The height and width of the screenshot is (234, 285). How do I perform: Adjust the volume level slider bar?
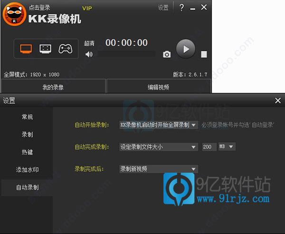point(127,54)
